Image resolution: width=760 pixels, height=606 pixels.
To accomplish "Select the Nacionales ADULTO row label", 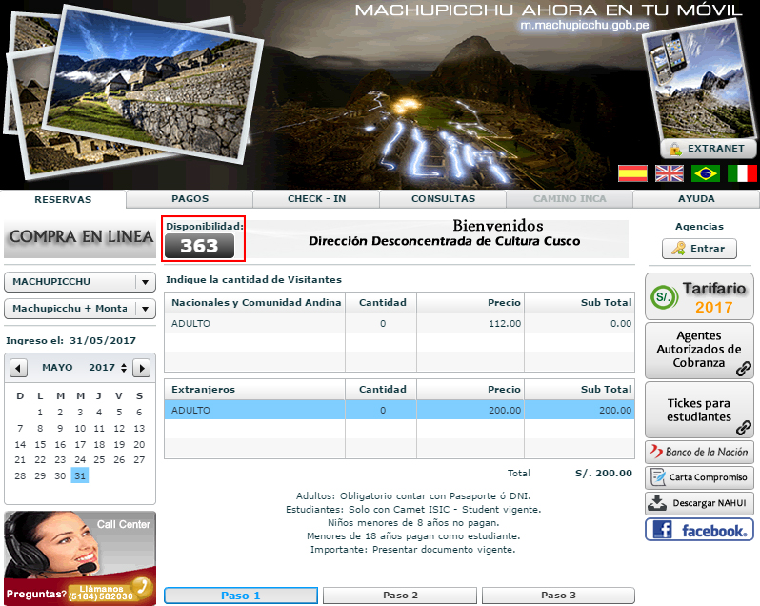I will tap(191, 323).
